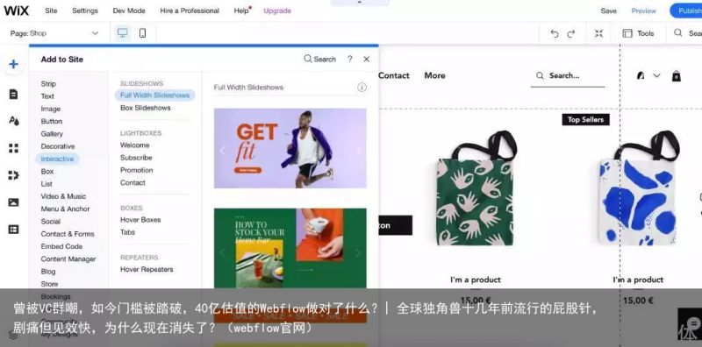Select the Store category
Image resolution: width=702 pixels, height=347 pixels.
tap(49, 284)
